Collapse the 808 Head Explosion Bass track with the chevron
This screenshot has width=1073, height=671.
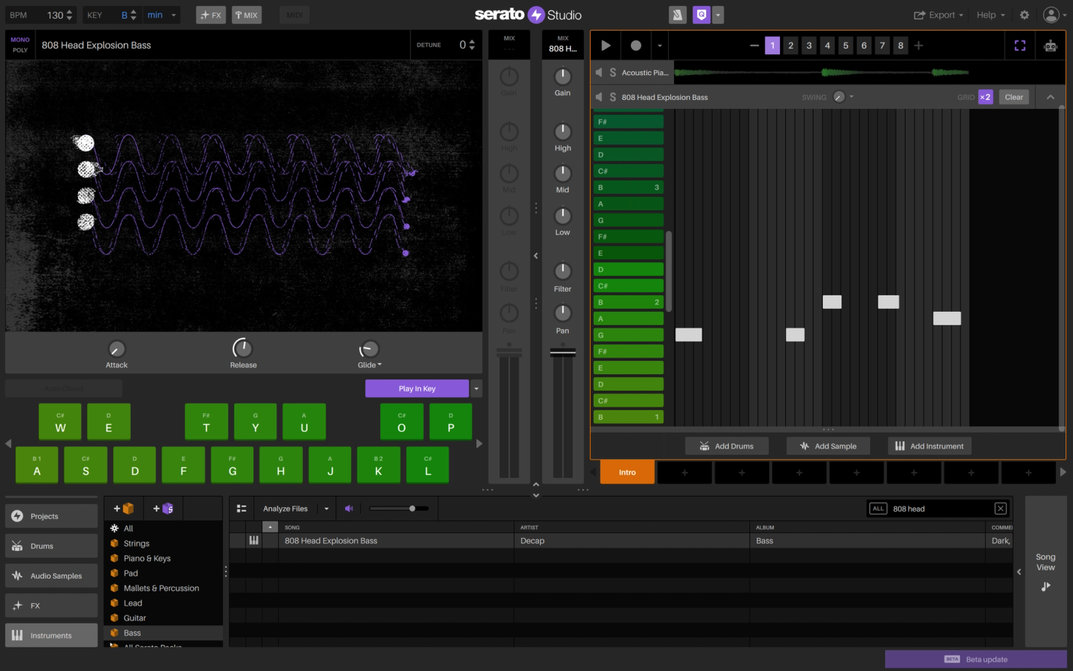point(1050,97)
